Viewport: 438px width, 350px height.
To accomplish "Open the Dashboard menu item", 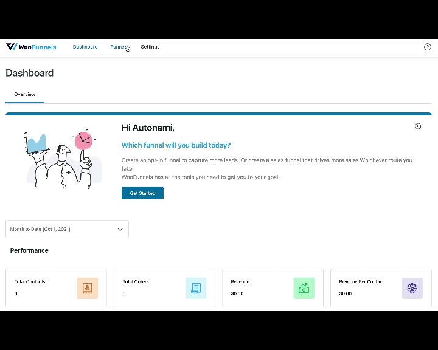I will pos(85,47).
